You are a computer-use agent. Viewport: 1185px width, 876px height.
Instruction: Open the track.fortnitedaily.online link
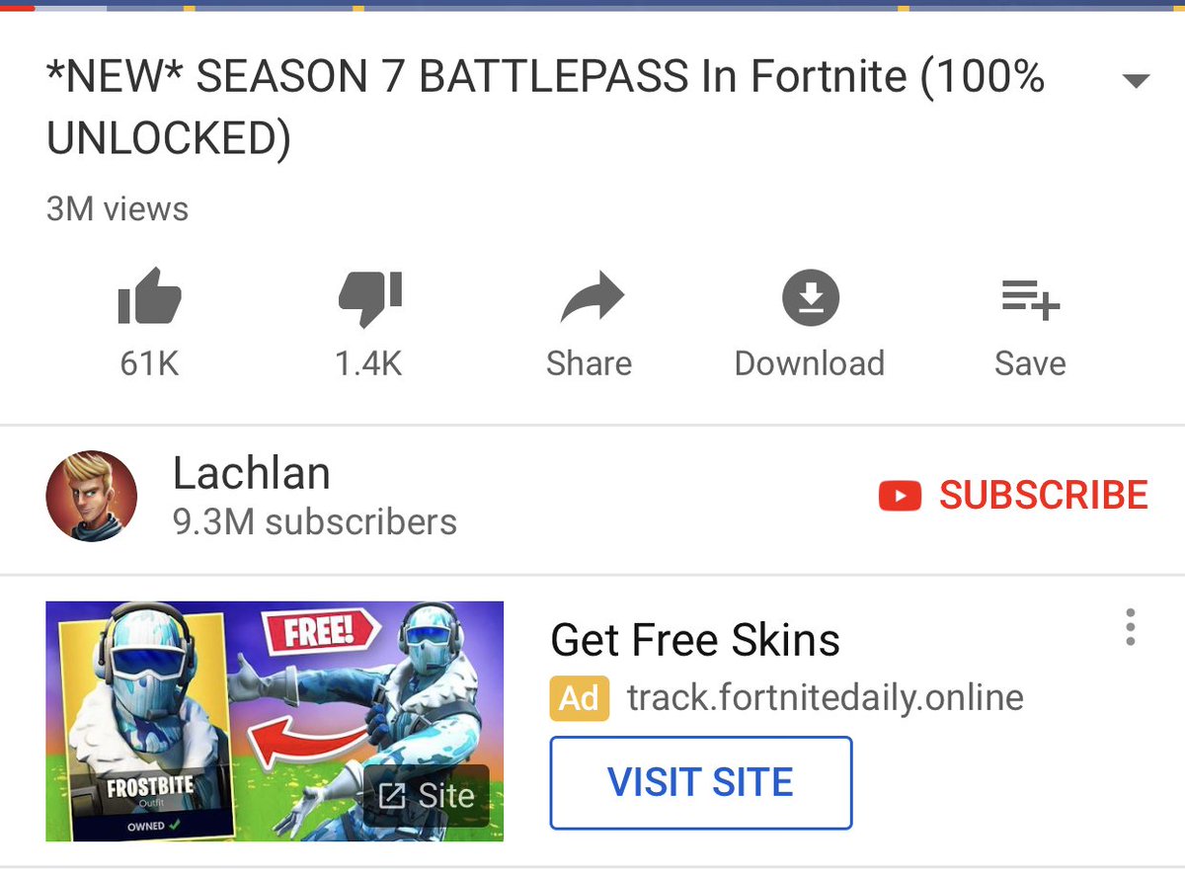826,697
